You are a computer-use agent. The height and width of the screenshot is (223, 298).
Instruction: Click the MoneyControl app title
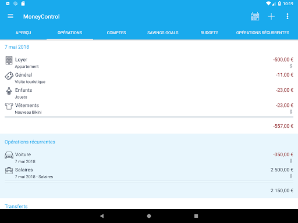click(41, 17)
